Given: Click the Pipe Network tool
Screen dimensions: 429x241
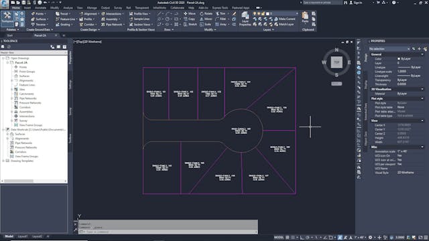Looking at the screenshot, I should 113,25.
